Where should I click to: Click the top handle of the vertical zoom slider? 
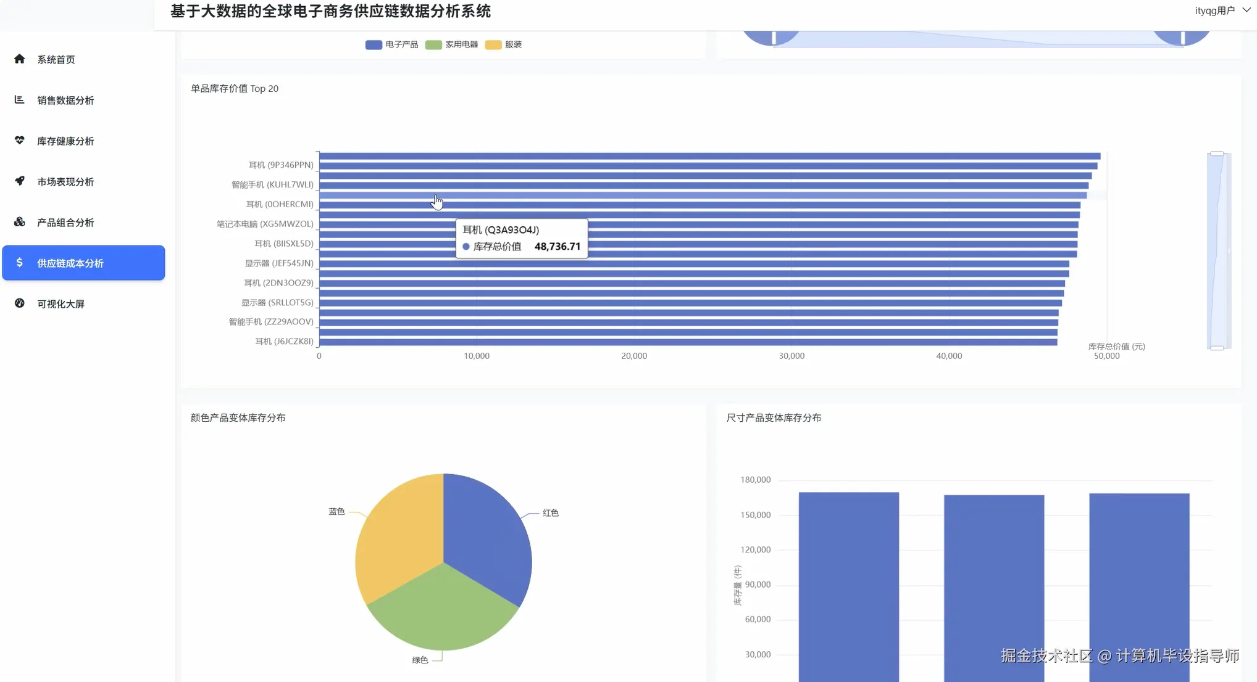[x=1217, y=154]
